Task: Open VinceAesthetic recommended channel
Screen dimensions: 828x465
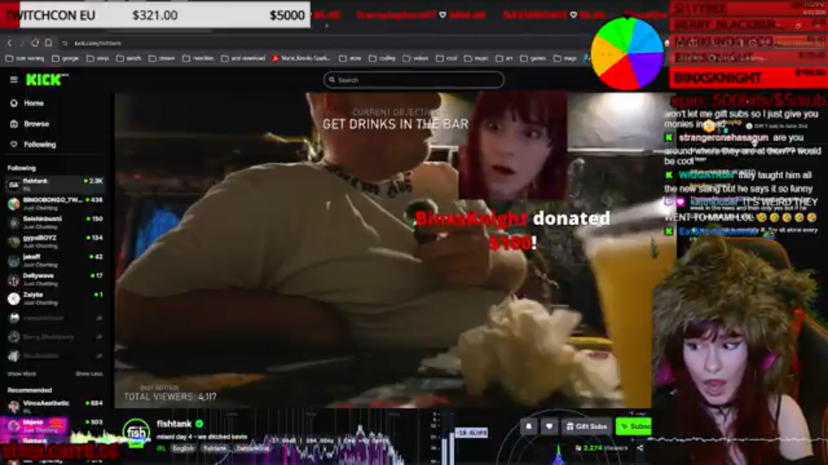Action: pyautogui.click(x=56, y=406)
